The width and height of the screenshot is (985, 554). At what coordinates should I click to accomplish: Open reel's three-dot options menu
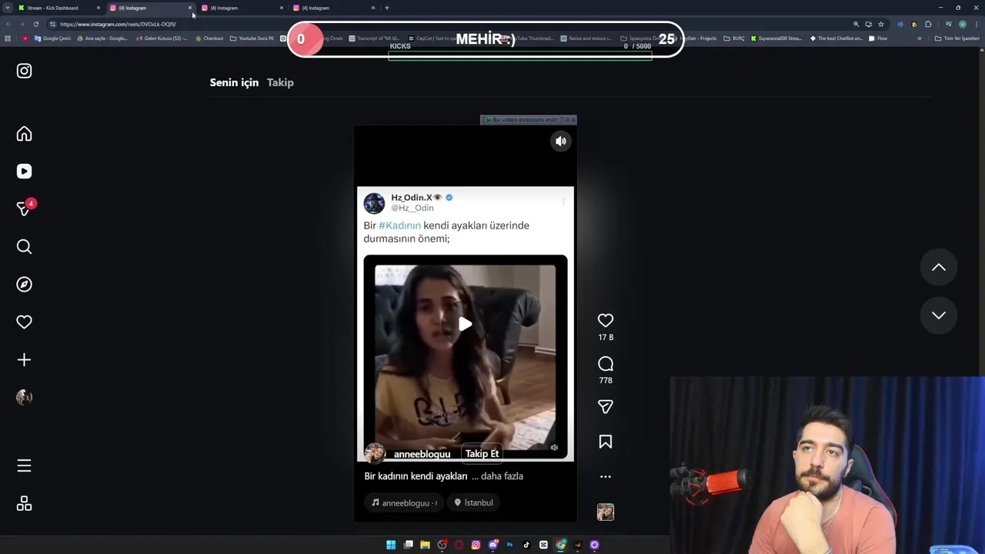point(606,476)
